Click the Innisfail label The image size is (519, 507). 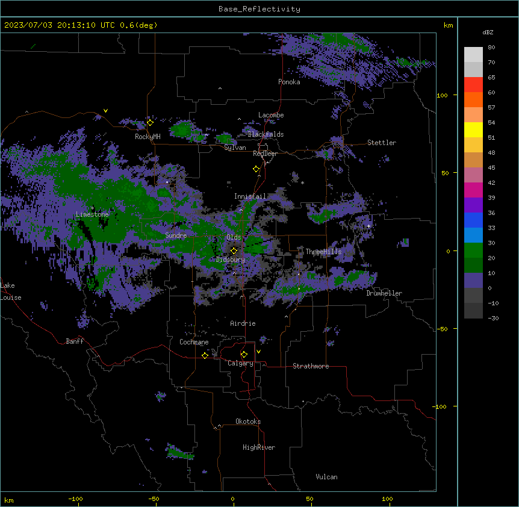tap(250, 196)
